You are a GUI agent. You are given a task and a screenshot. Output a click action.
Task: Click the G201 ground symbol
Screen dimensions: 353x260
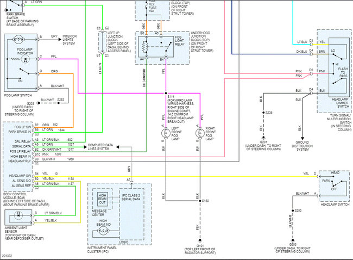263,137
